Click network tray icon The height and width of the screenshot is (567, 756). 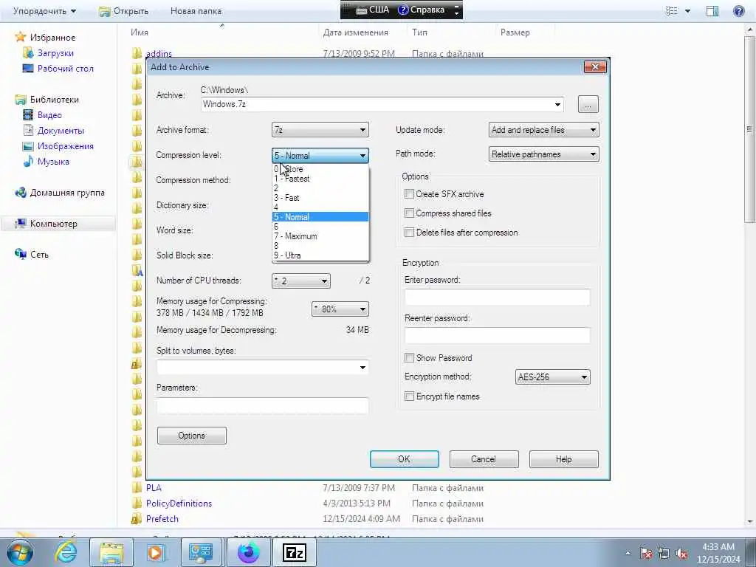pos(664,553)
